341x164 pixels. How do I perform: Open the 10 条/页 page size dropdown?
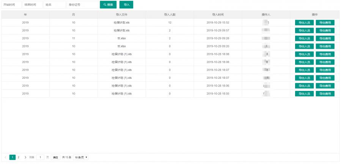(x=80, y=157)
